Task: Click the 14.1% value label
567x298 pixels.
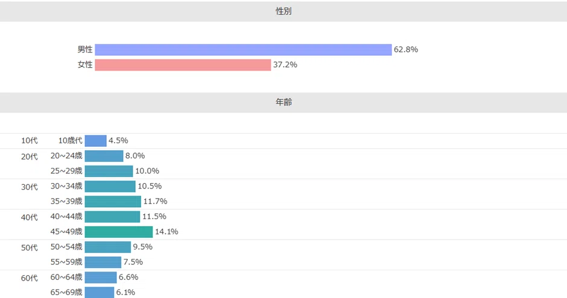Action: [x=166, y=232]
